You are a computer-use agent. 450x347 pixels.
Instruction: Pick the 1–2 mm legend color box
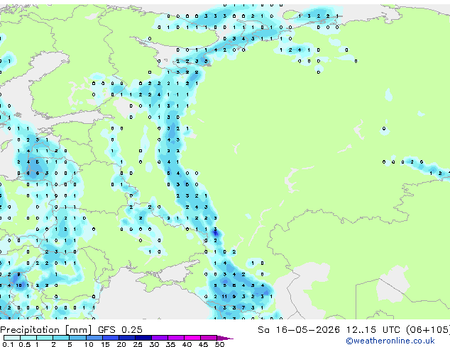45,338
